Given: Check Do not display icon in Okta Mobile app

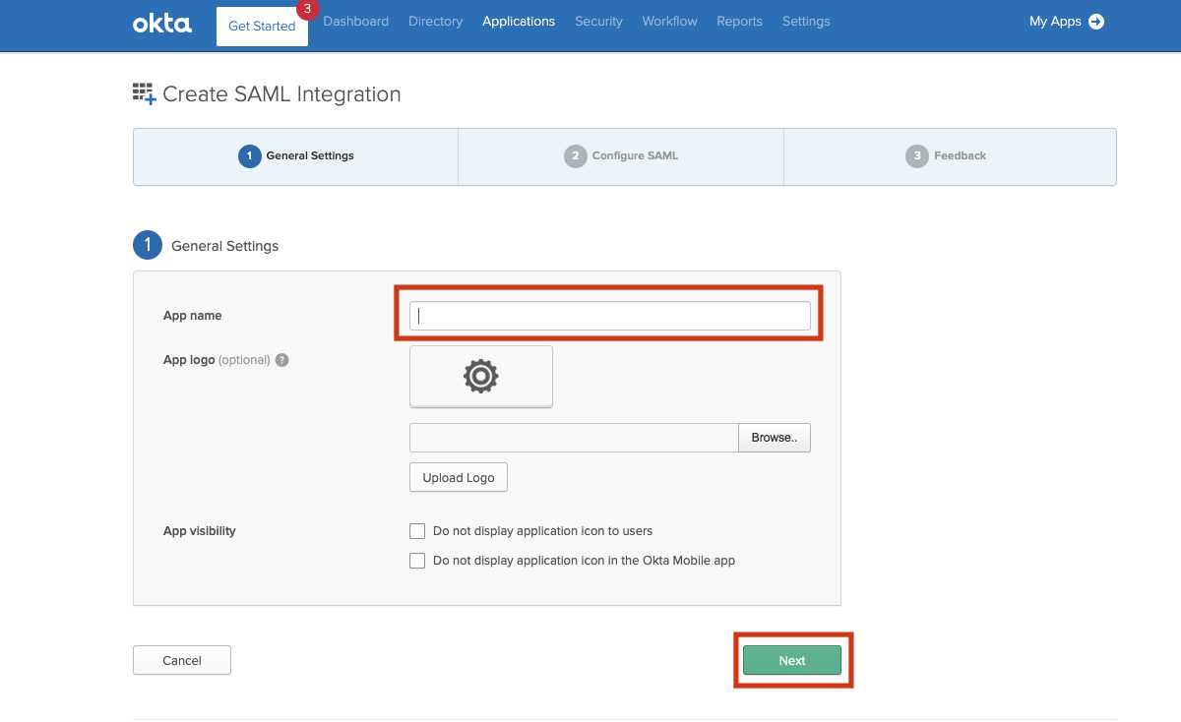Looking at the screenshot, I should point(417,561).
